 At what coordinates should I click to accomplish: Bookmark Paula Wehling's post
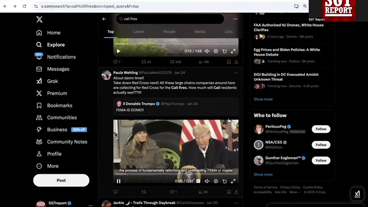pyautogui.click(x=229, y=192)
